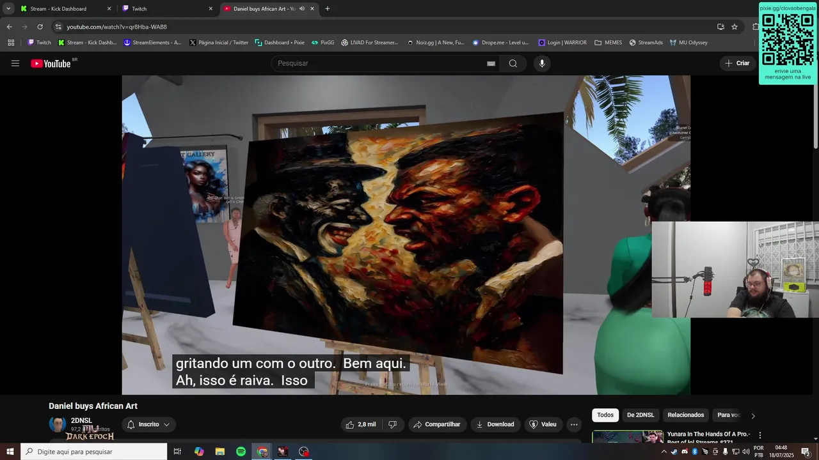Expand the Inscrito subscription dropdown
The width and height of the screenshot is (819, 460).
point(148,424)
